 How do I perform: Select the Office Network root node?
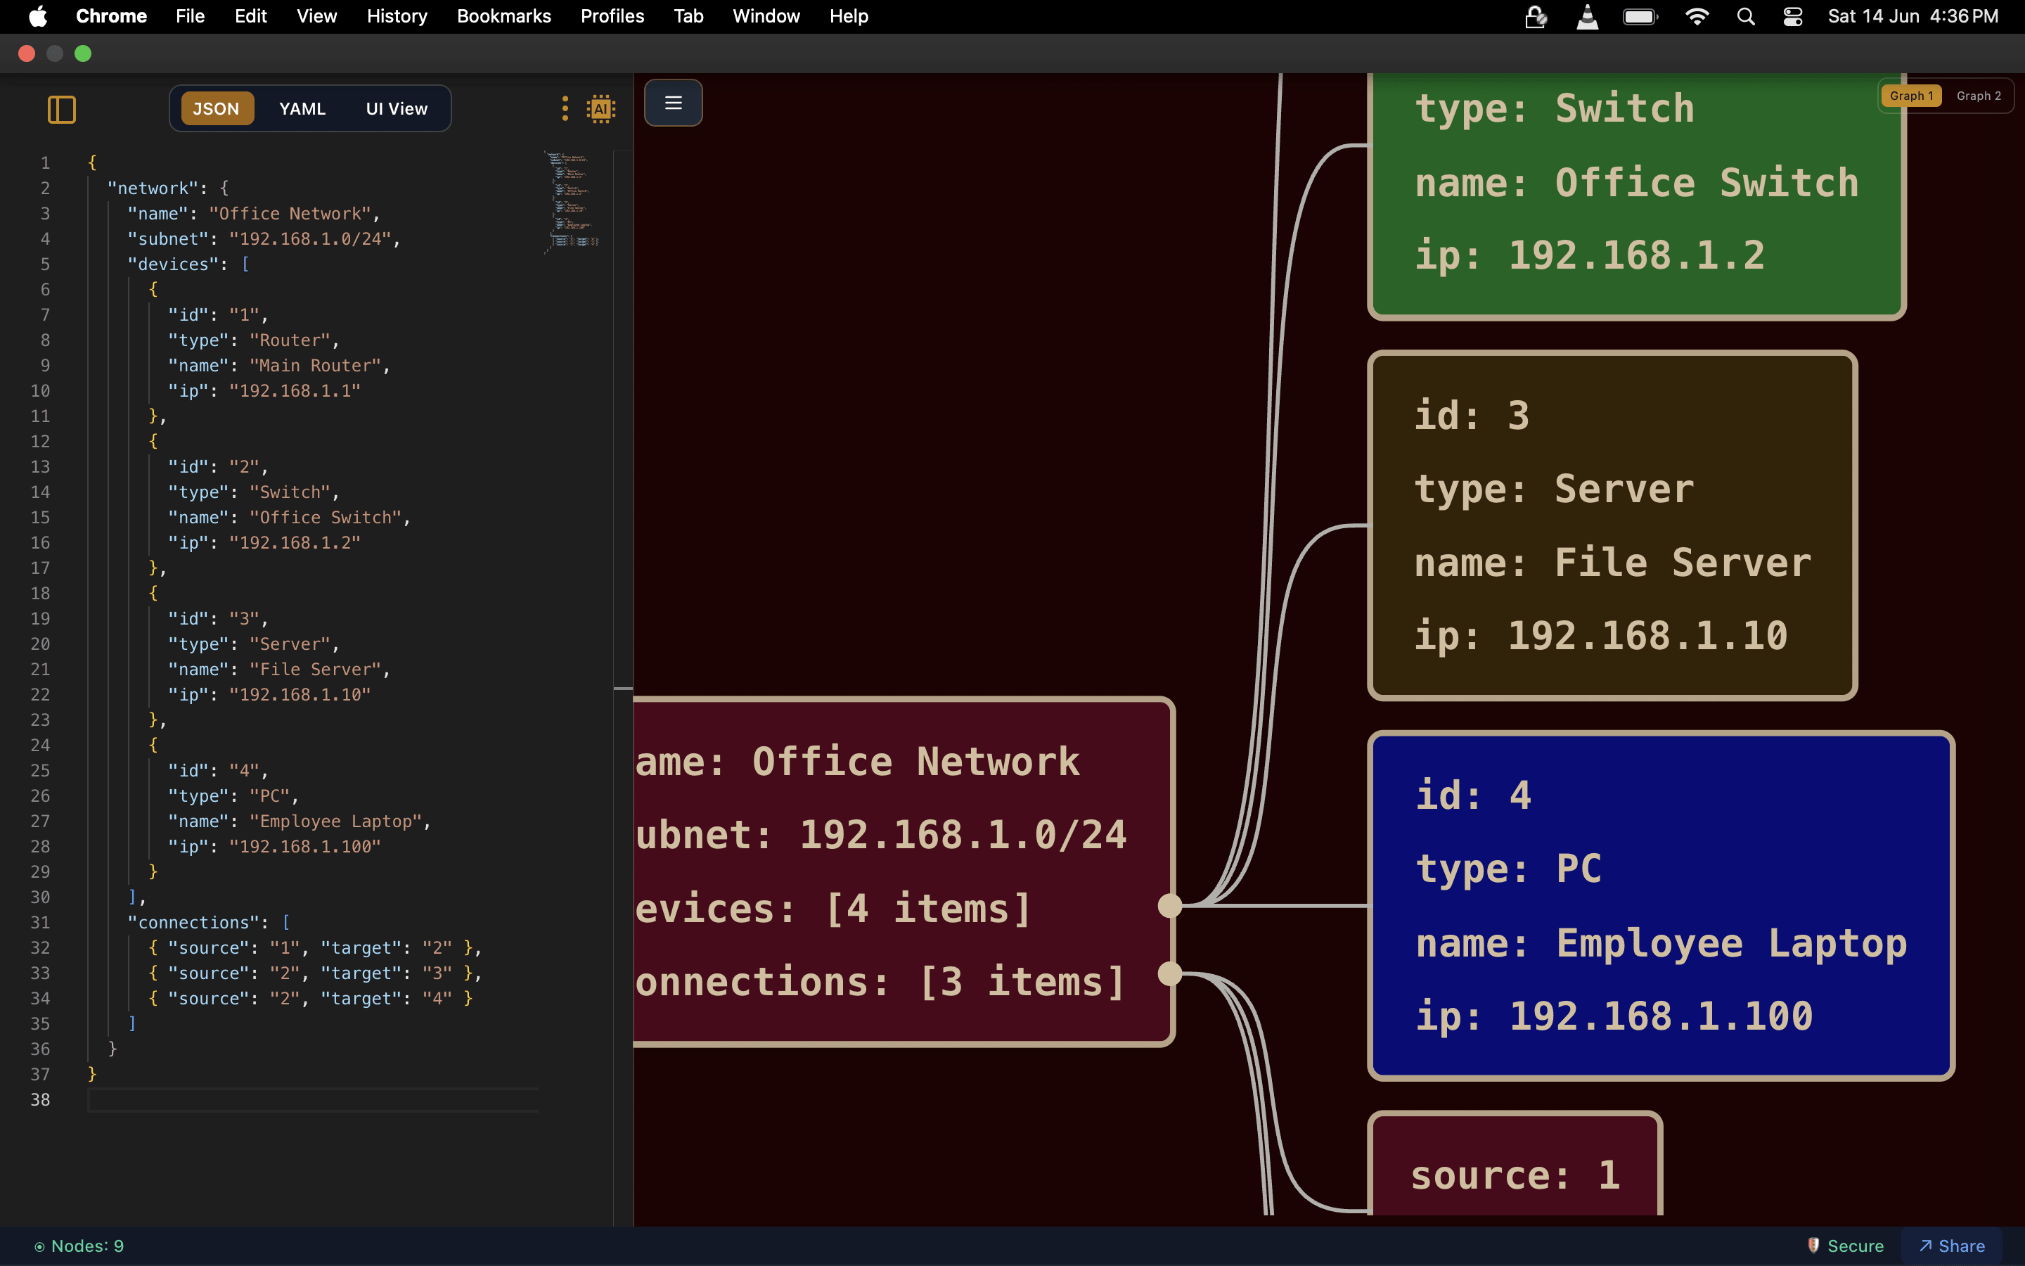pyautogui.click(x=904, y=871)
